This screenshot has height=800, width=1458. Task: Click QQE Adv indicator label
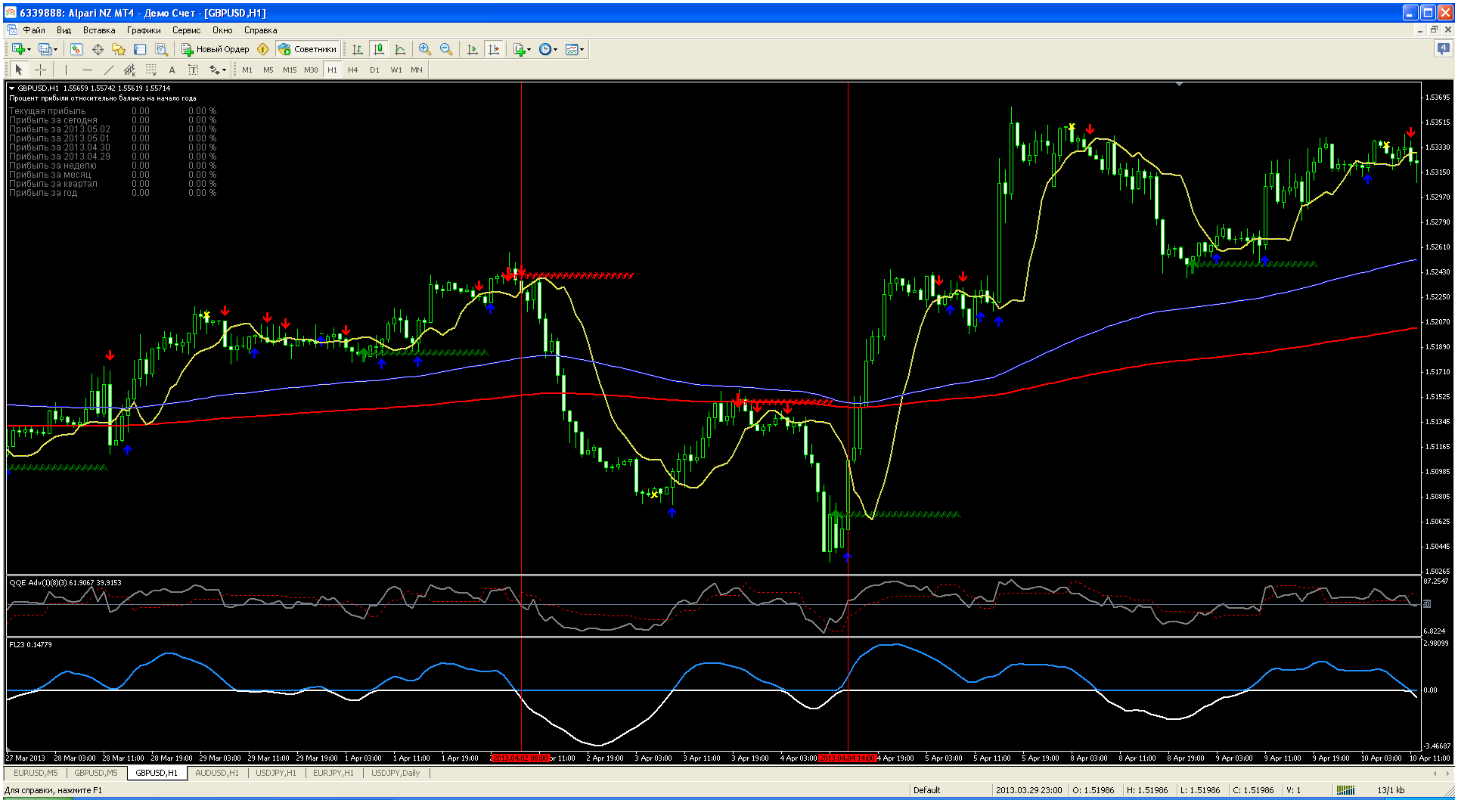pos(65,582)
